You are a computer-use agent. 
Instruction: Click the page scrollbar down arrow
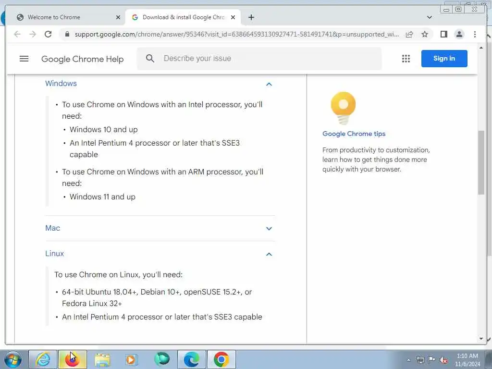481,339
